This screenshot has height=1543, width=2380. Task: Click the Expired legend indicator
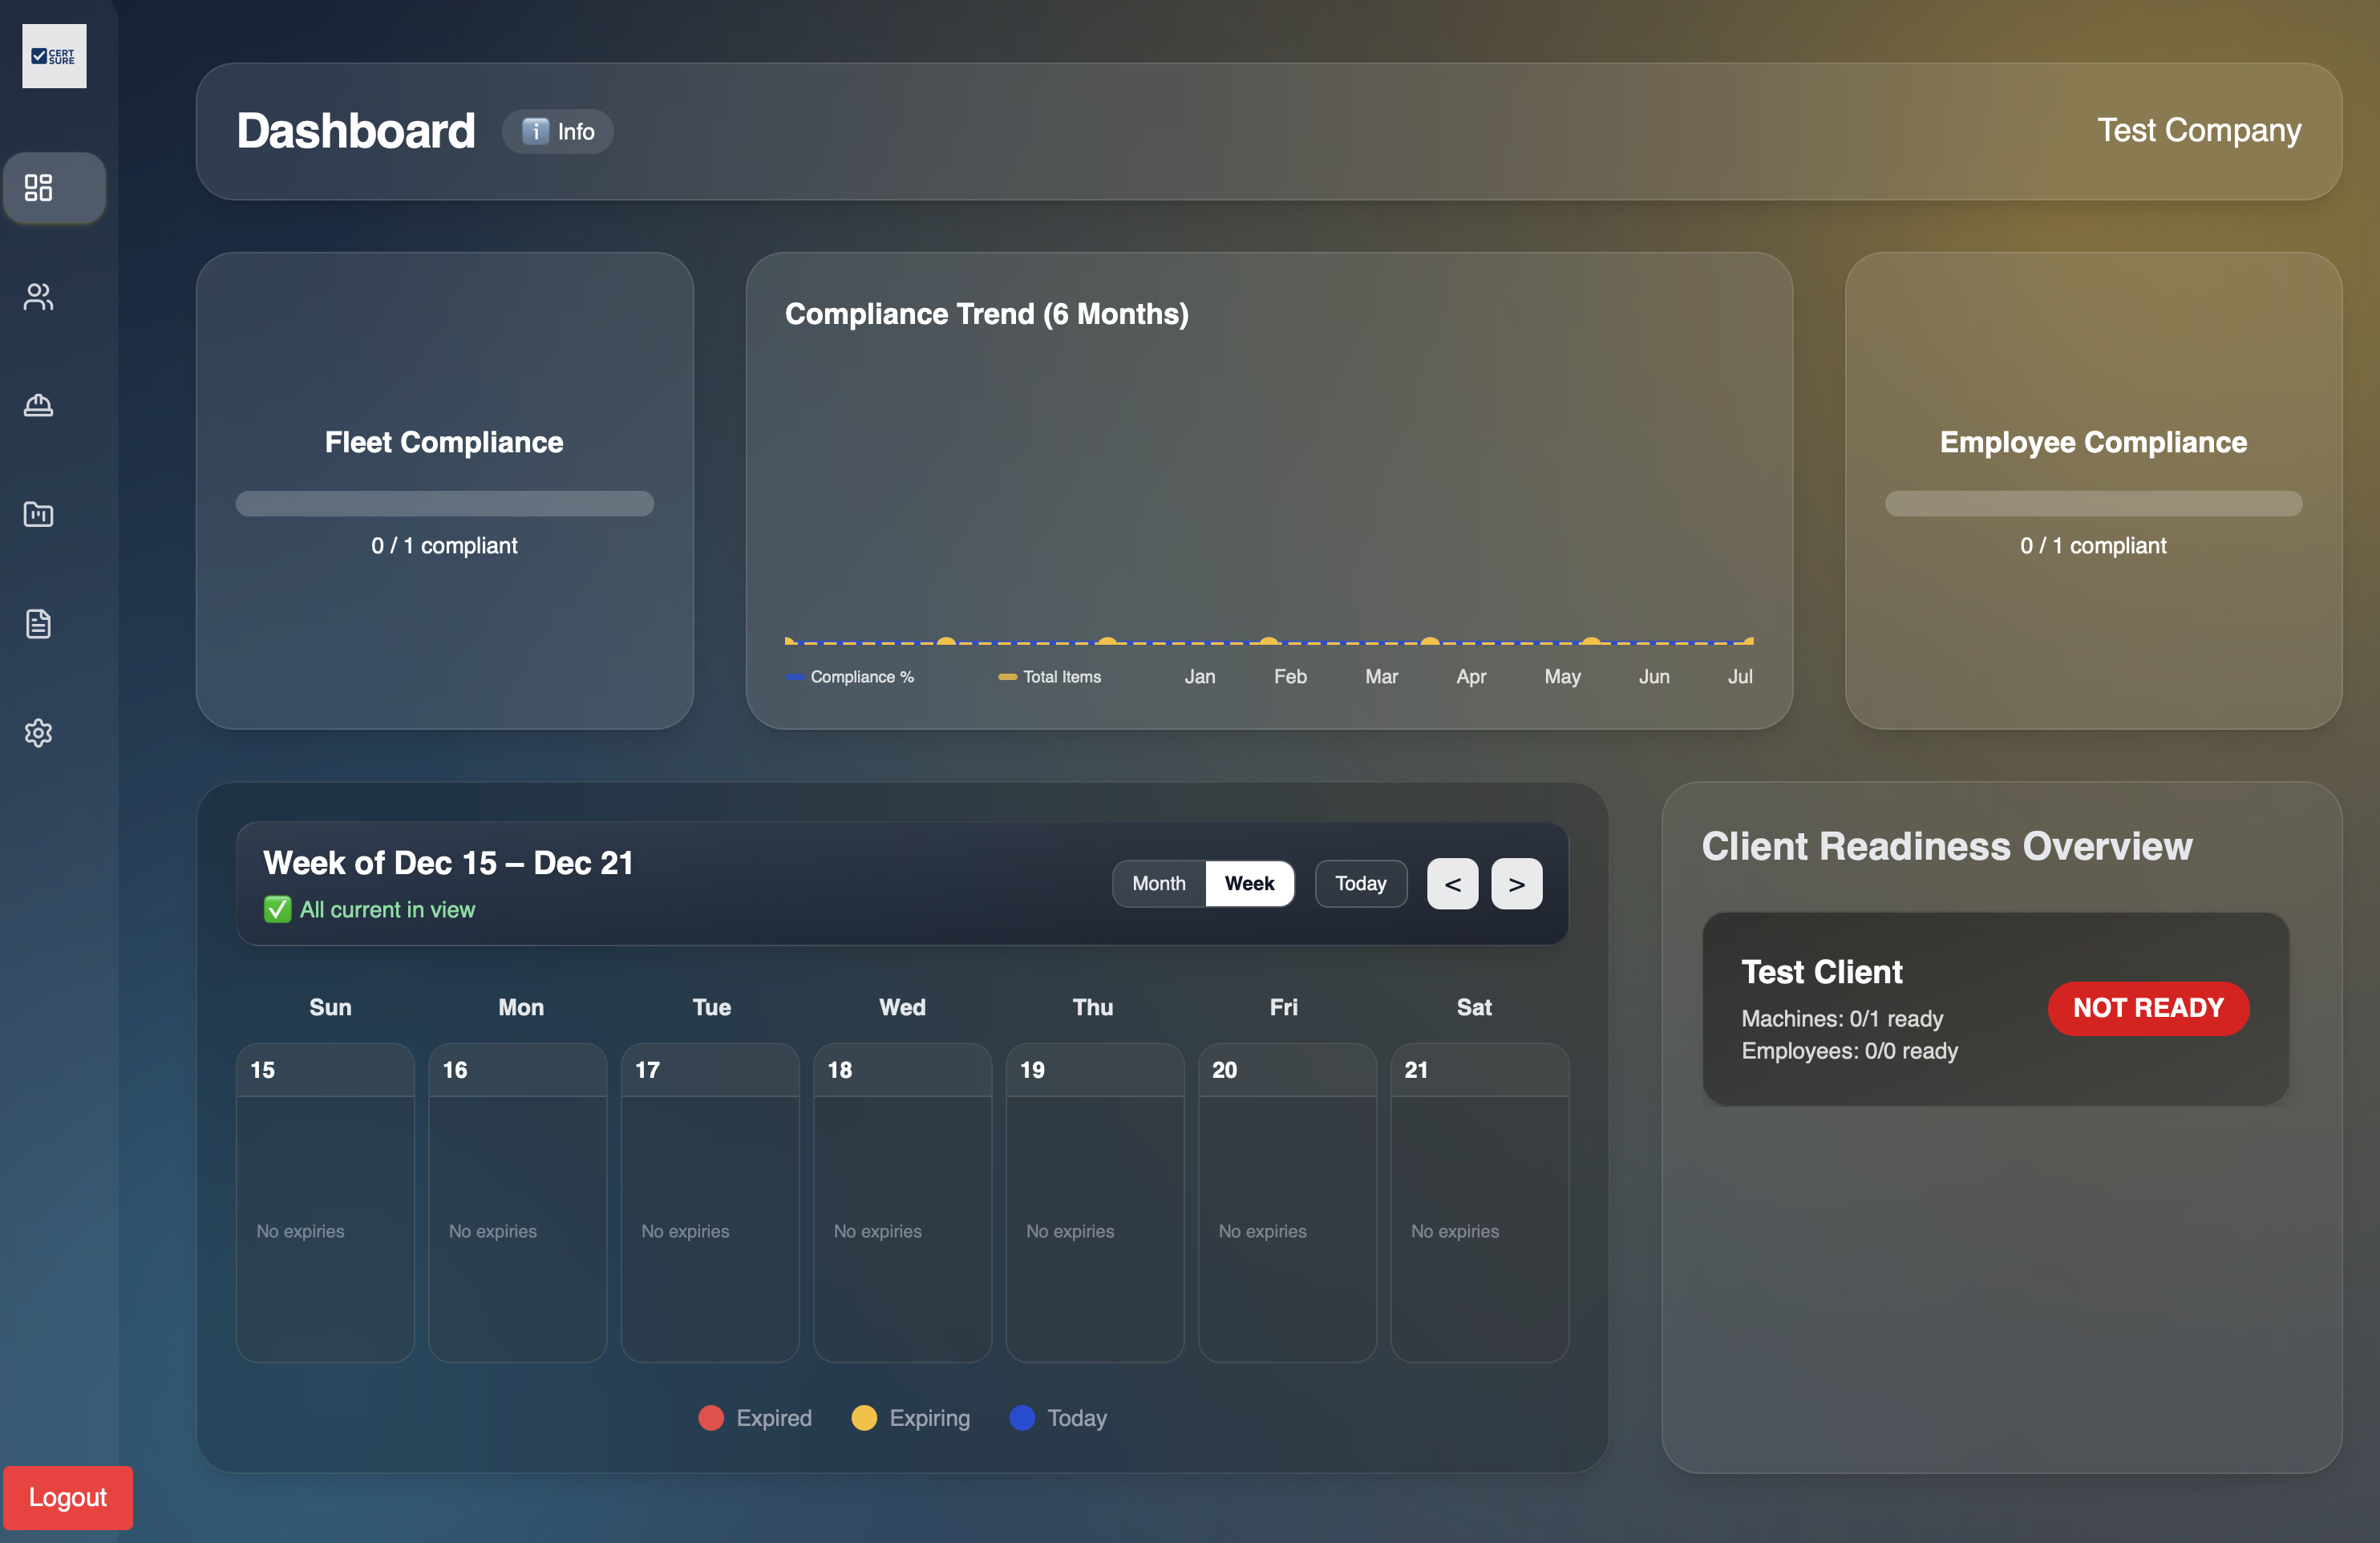pyautogui.click(x=711, y=1418)
